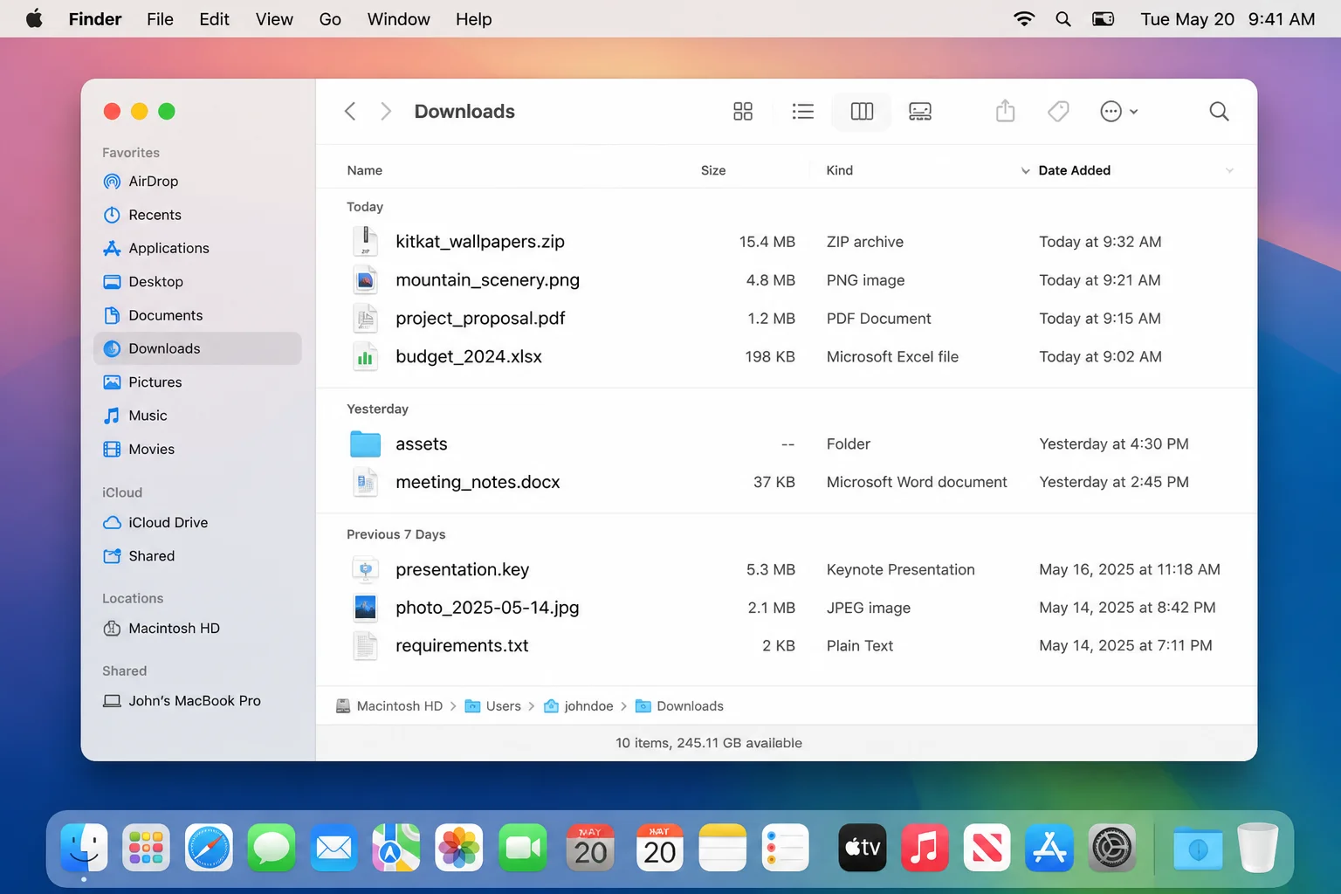1341x894 pixels.
Task: Open Messages from the Dock
Action: [272, 848]
